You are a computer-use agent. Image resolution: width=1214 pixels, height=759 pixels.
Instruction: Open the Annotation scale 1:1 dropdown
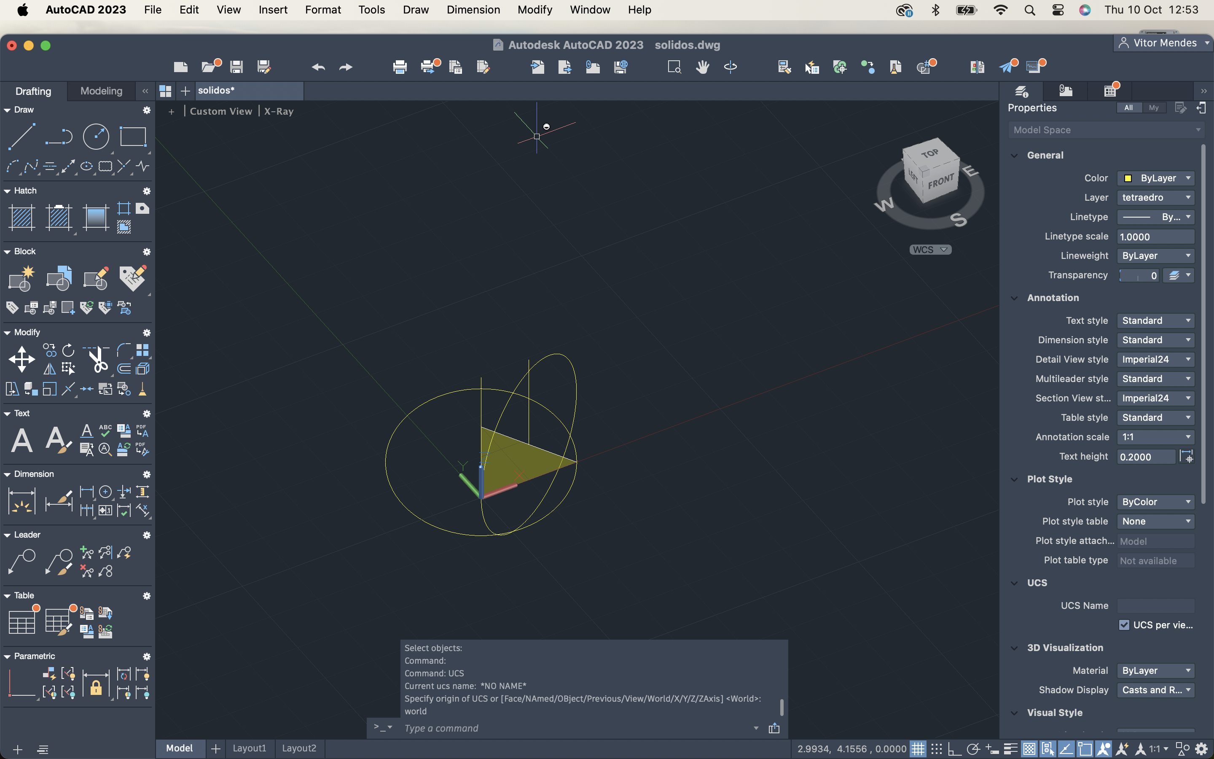(x=1155, y=437)
